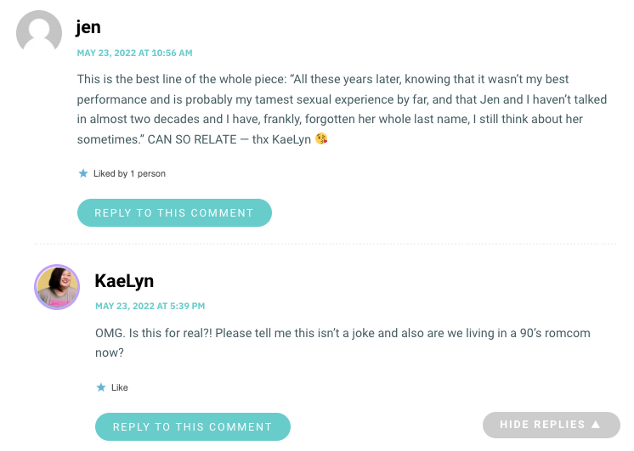Click the star icon next to Like under KaeLyn's comment

(x=101, y=387)
